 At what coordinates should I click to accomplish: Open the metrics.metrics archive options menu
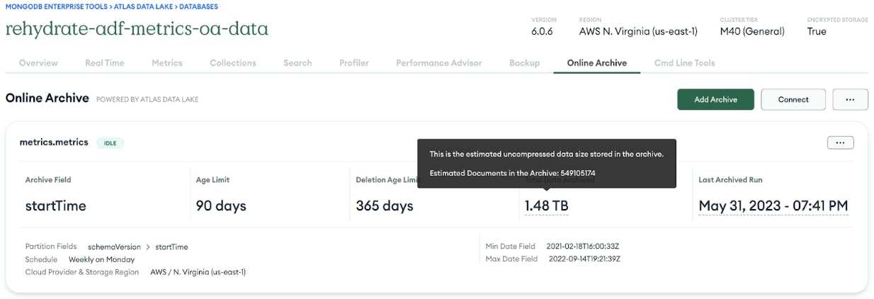coord(840,142)
